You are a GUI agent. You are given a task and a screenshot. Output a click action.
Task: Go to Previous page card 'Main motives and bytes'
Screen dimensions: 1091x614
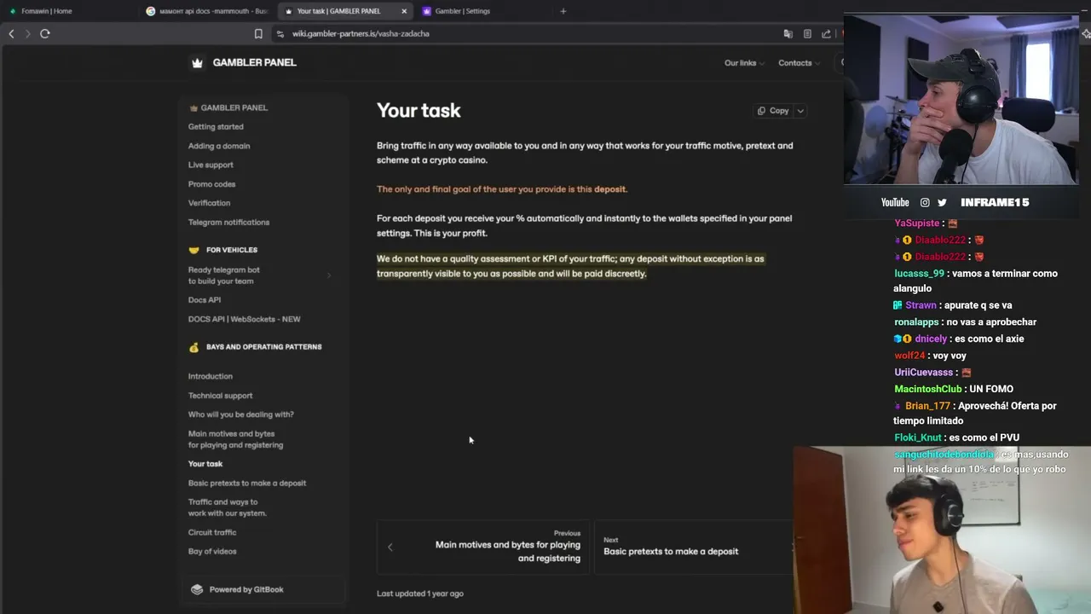point(483,547)
